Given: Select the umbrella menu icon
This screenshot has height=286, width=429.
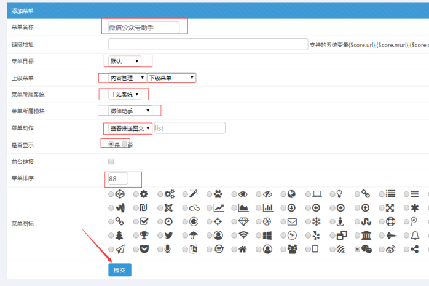Looking at the screenshot, I should point(185,235).
